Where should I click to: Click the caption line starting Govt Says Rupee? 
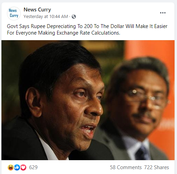tap(87, 26)
